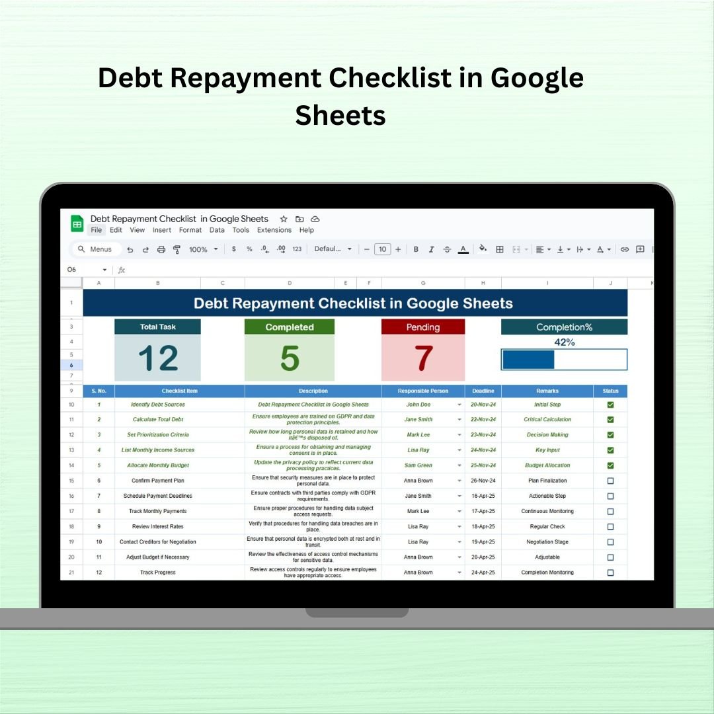
Task: Click the text wrapping icon
Action: [x=580, y=249]
